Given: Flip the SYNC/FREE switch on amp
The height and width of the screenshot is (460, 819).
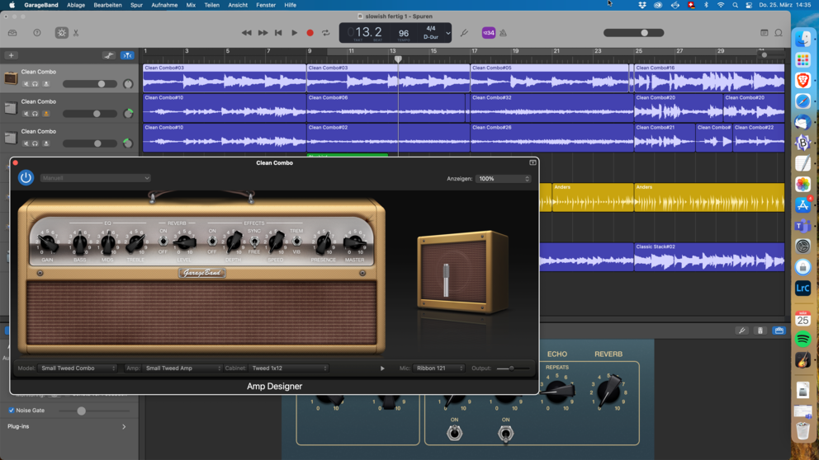Looking at the screenshot, I should pos(253,242).
